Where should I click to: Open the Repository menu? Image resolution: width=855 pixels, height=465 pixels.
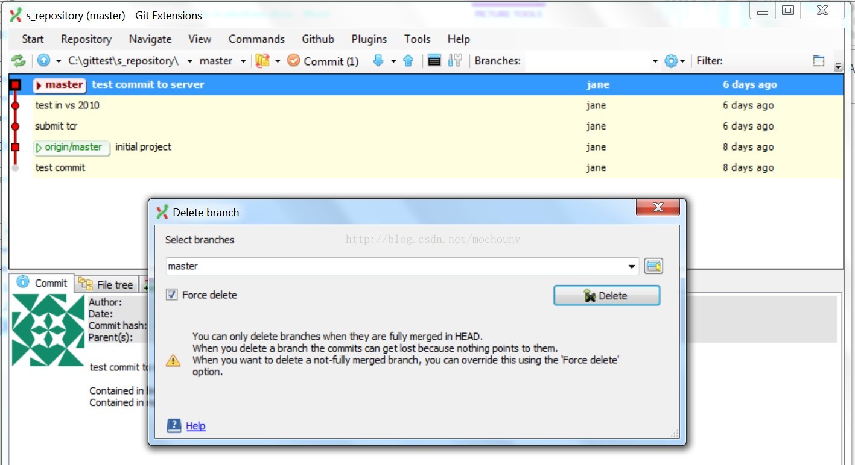coord(86,39)
